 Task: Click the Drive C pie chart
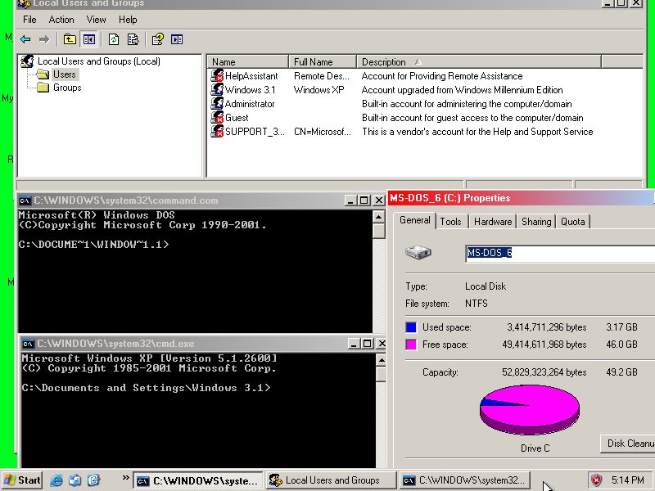tap(529, 410)
